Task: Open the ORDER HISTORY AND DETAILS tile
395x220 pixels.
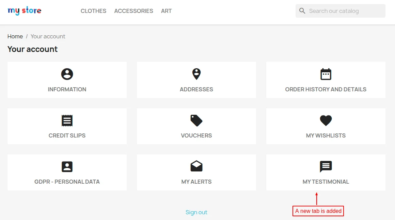Action: [326, 80]
